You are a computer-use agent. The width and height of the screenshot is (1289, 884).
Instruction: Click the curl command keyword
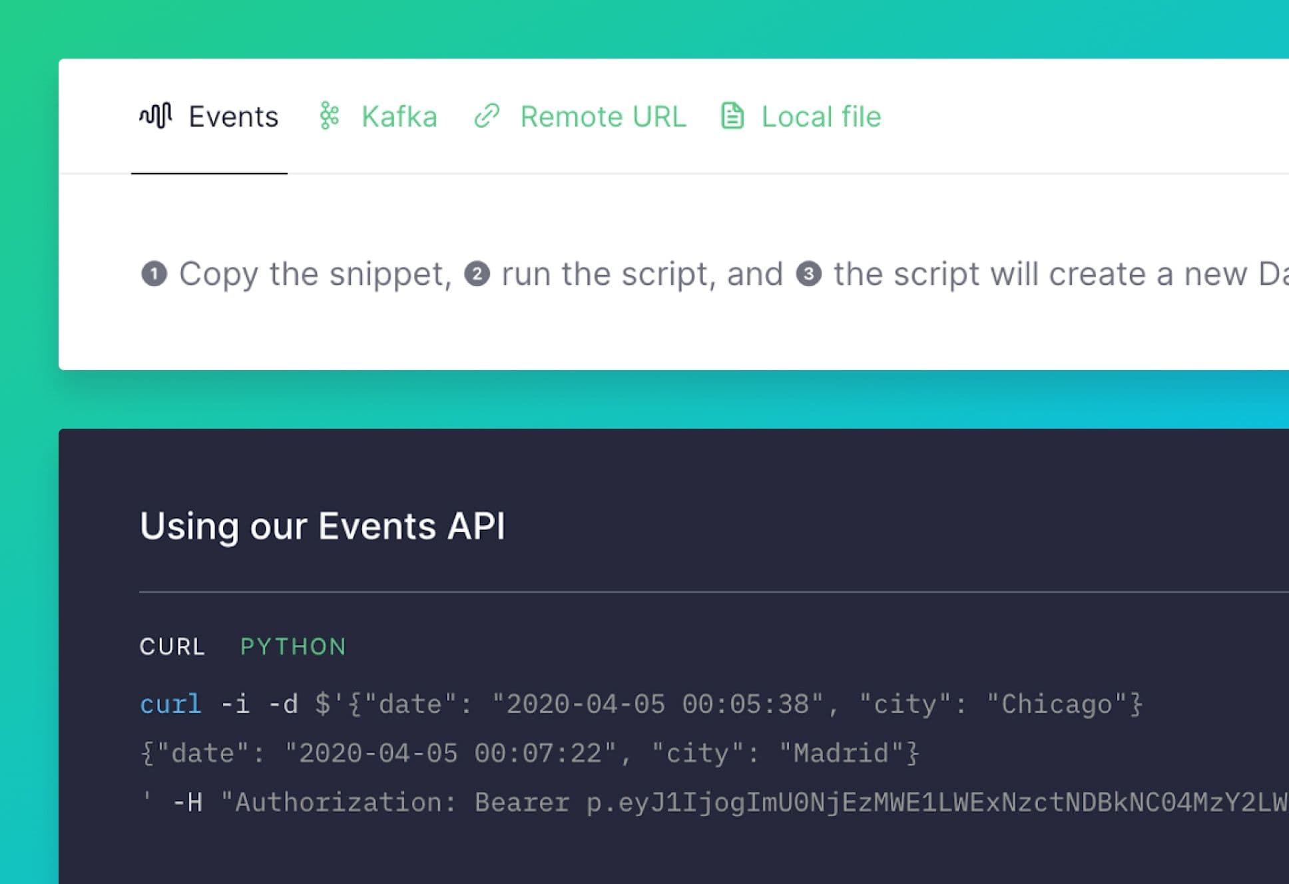click(x=170, y=704)
